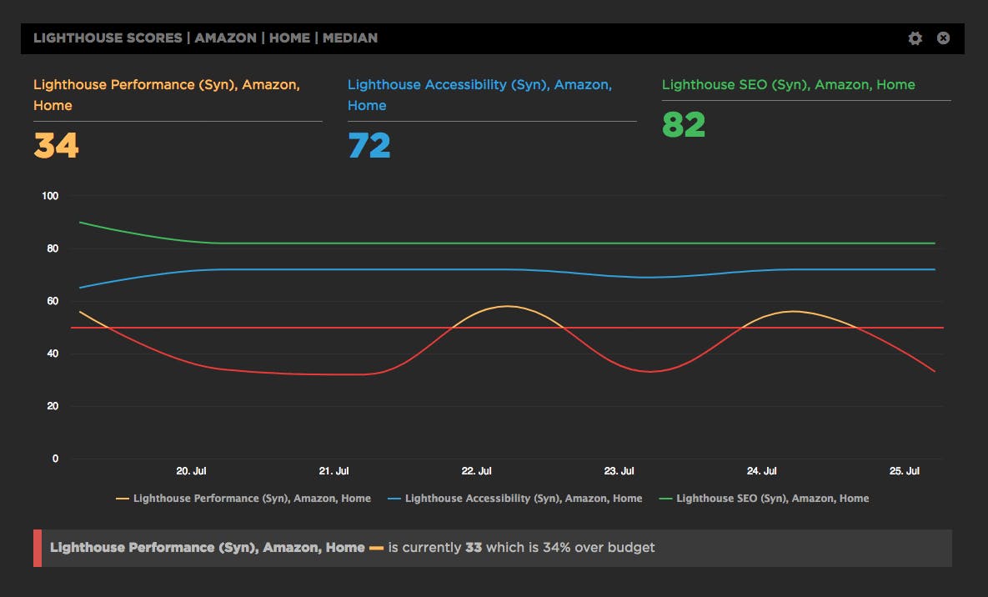Click the Performance curve peak near 22. Jul
Viewport: 988px width, 597px height.
tap(508, 306)
